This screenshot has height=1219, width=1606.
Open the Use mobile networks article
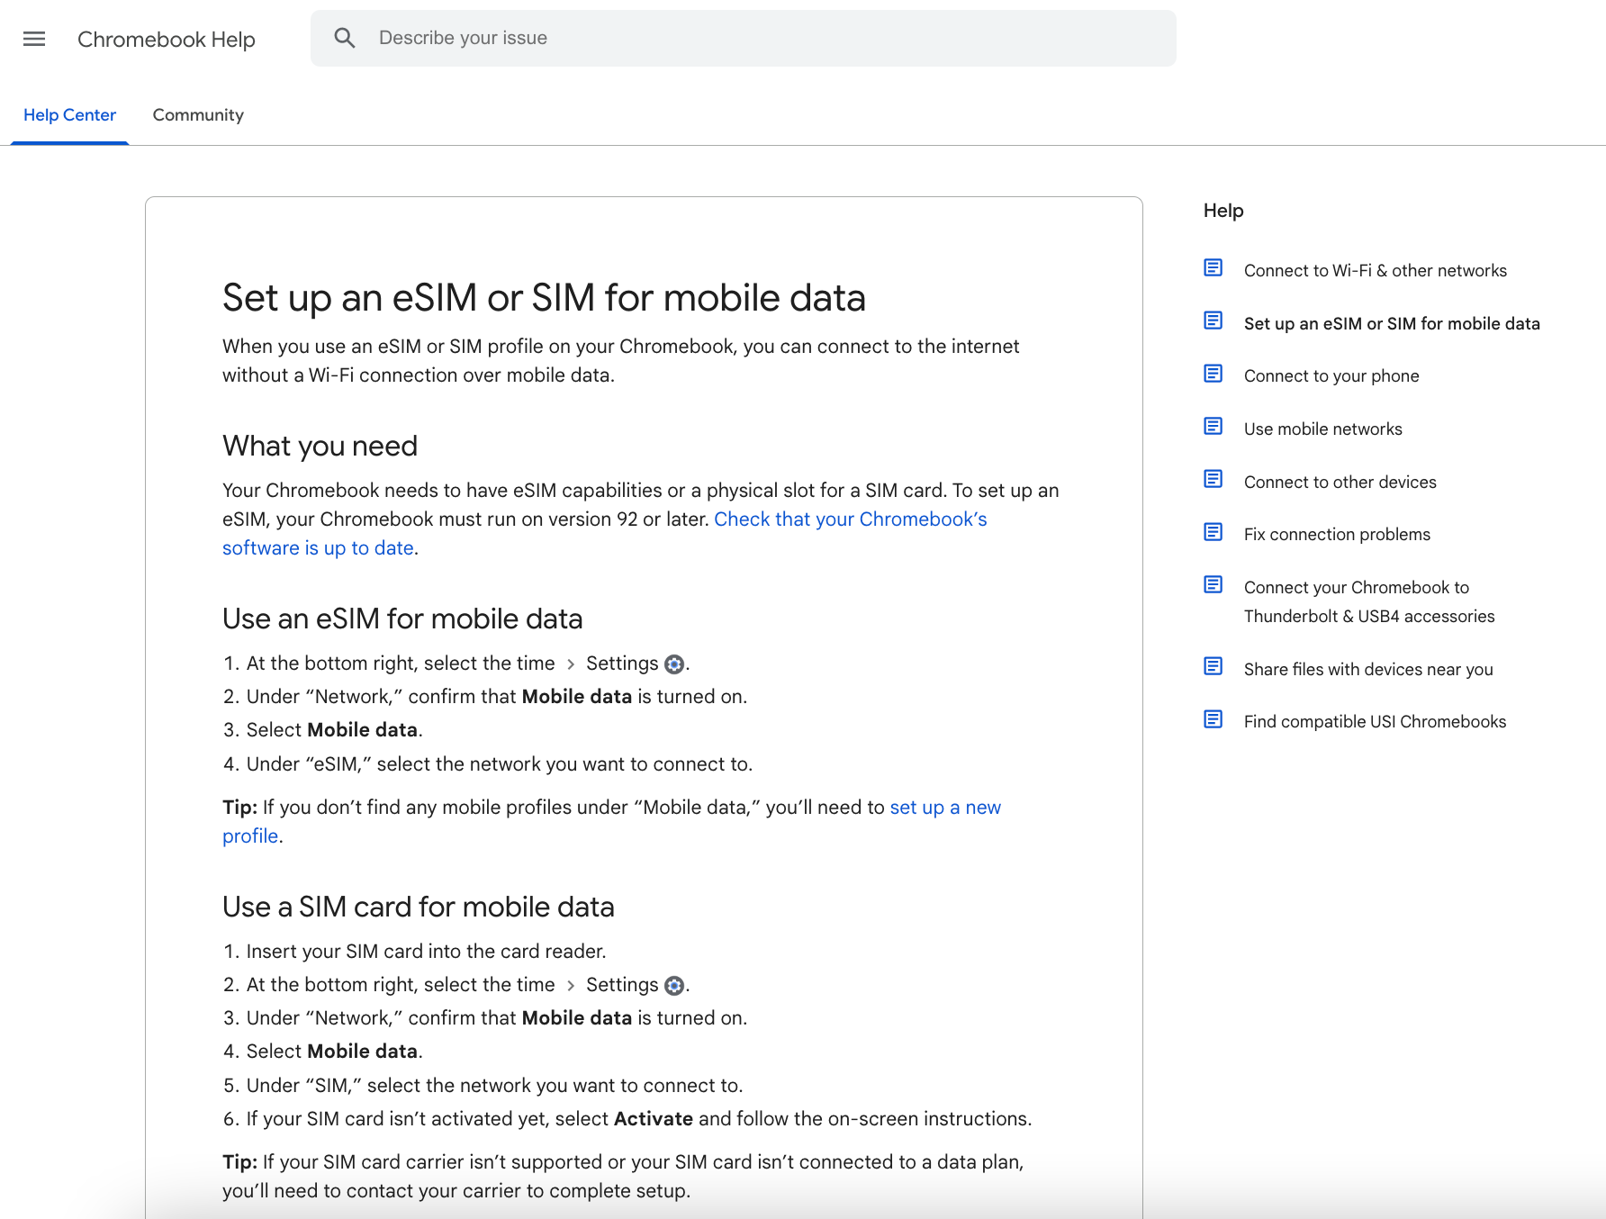click(x=1322, y=429)
